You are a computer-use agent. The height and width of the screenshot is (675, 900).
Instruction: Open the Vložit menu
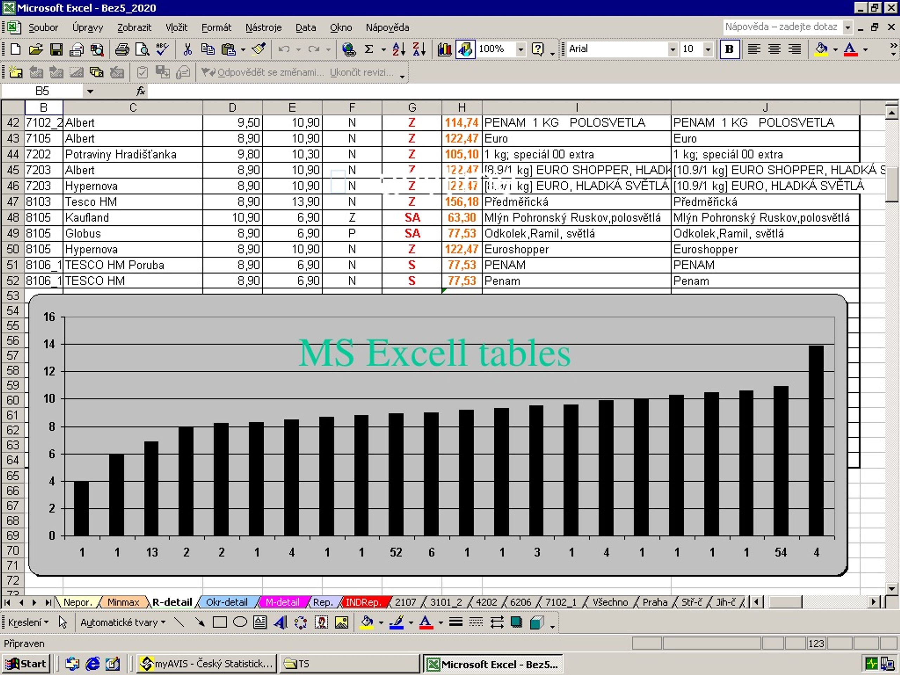176,28
